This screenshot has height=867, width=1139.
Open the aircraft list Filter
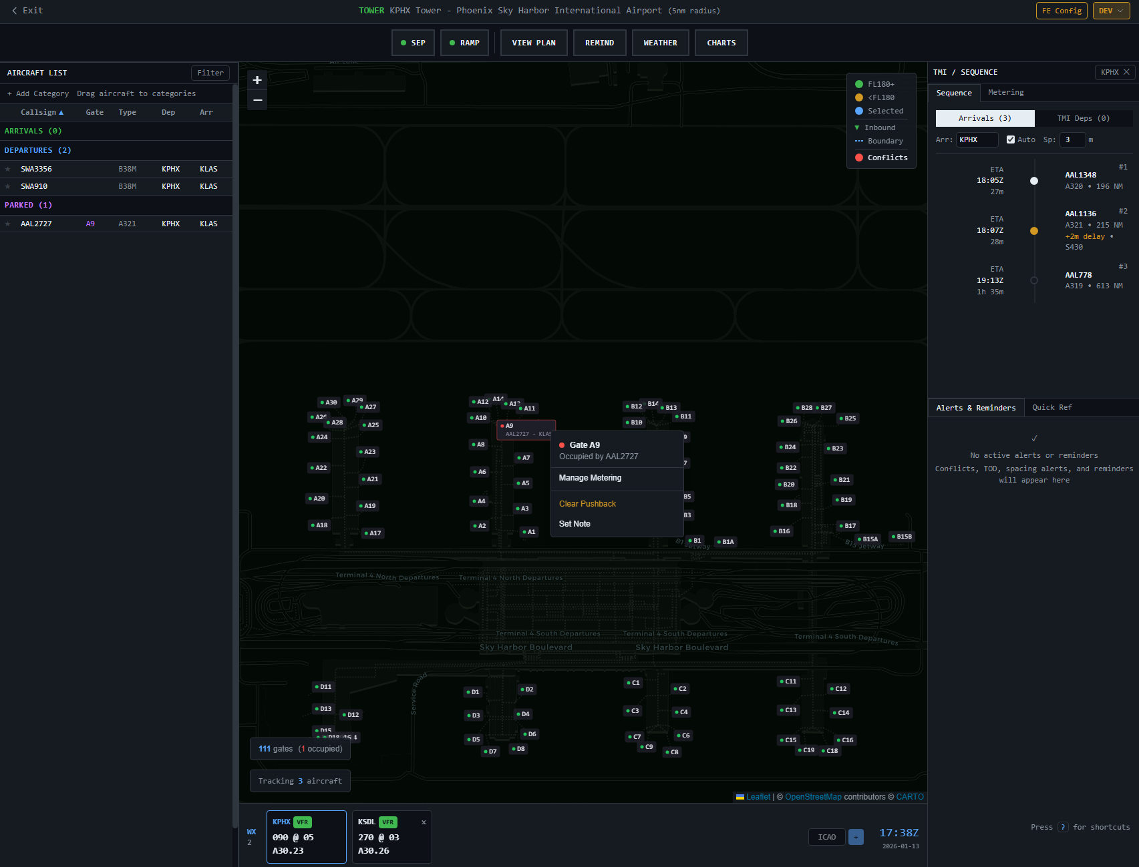[210, 73]
